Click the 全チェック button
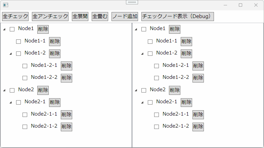The height and width of the screenshot is (148, 264). (15, 16)
